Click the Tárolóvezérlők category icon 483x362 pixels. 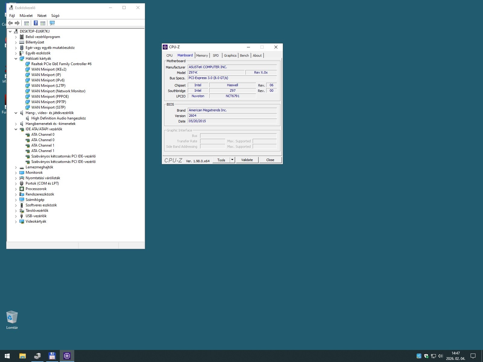pyautogui.click(x=22, y=211)
